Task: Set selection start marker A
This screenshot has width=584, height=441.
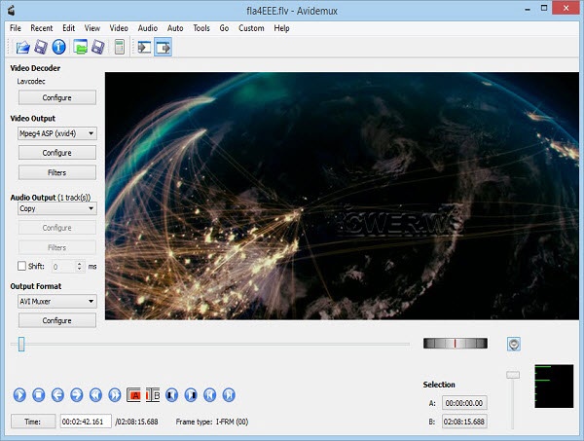Action: pyautogui.click(x=133, y=394)
